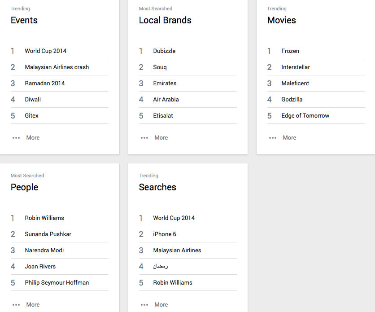Select Malaysian Airlines crash event
This screenshot has width=375, height=312.
(x=57, y=67)
